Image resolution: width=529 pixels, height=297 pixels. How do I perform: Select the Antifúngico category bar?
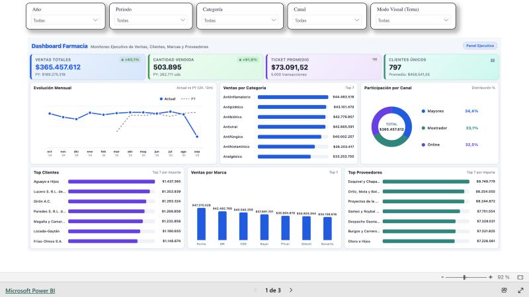point(290,137)
